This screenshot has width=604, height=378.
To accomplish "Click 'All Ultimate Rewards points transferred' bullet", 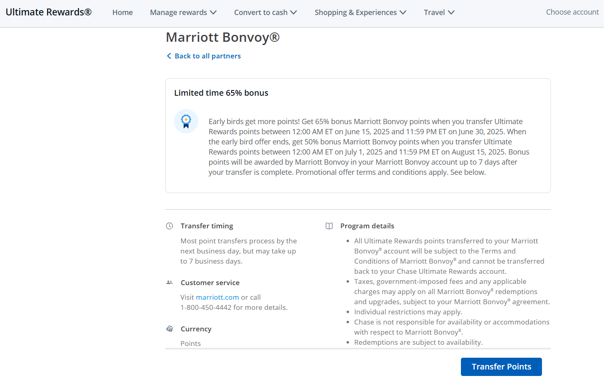I will (x=449, y=256).
